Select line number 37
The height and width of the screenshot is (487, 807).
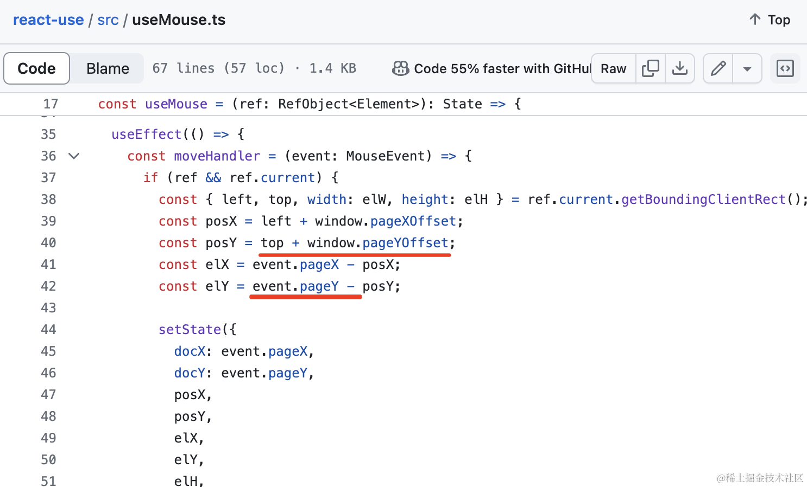[48, 178]
